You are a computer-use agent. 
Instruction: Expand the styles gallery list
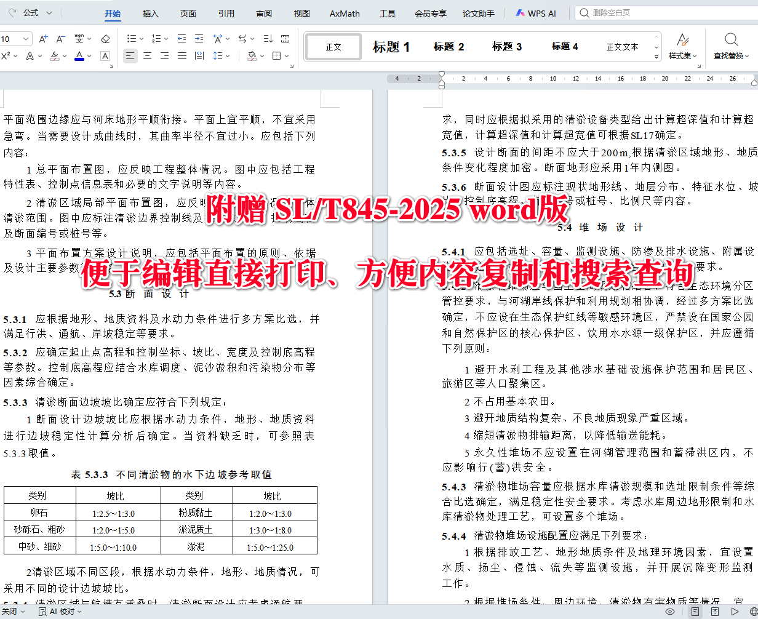656,56
